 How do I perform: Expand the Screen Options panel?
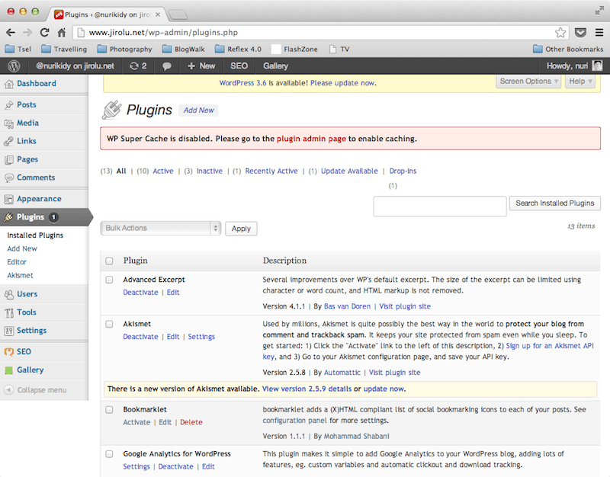point(529,82)
